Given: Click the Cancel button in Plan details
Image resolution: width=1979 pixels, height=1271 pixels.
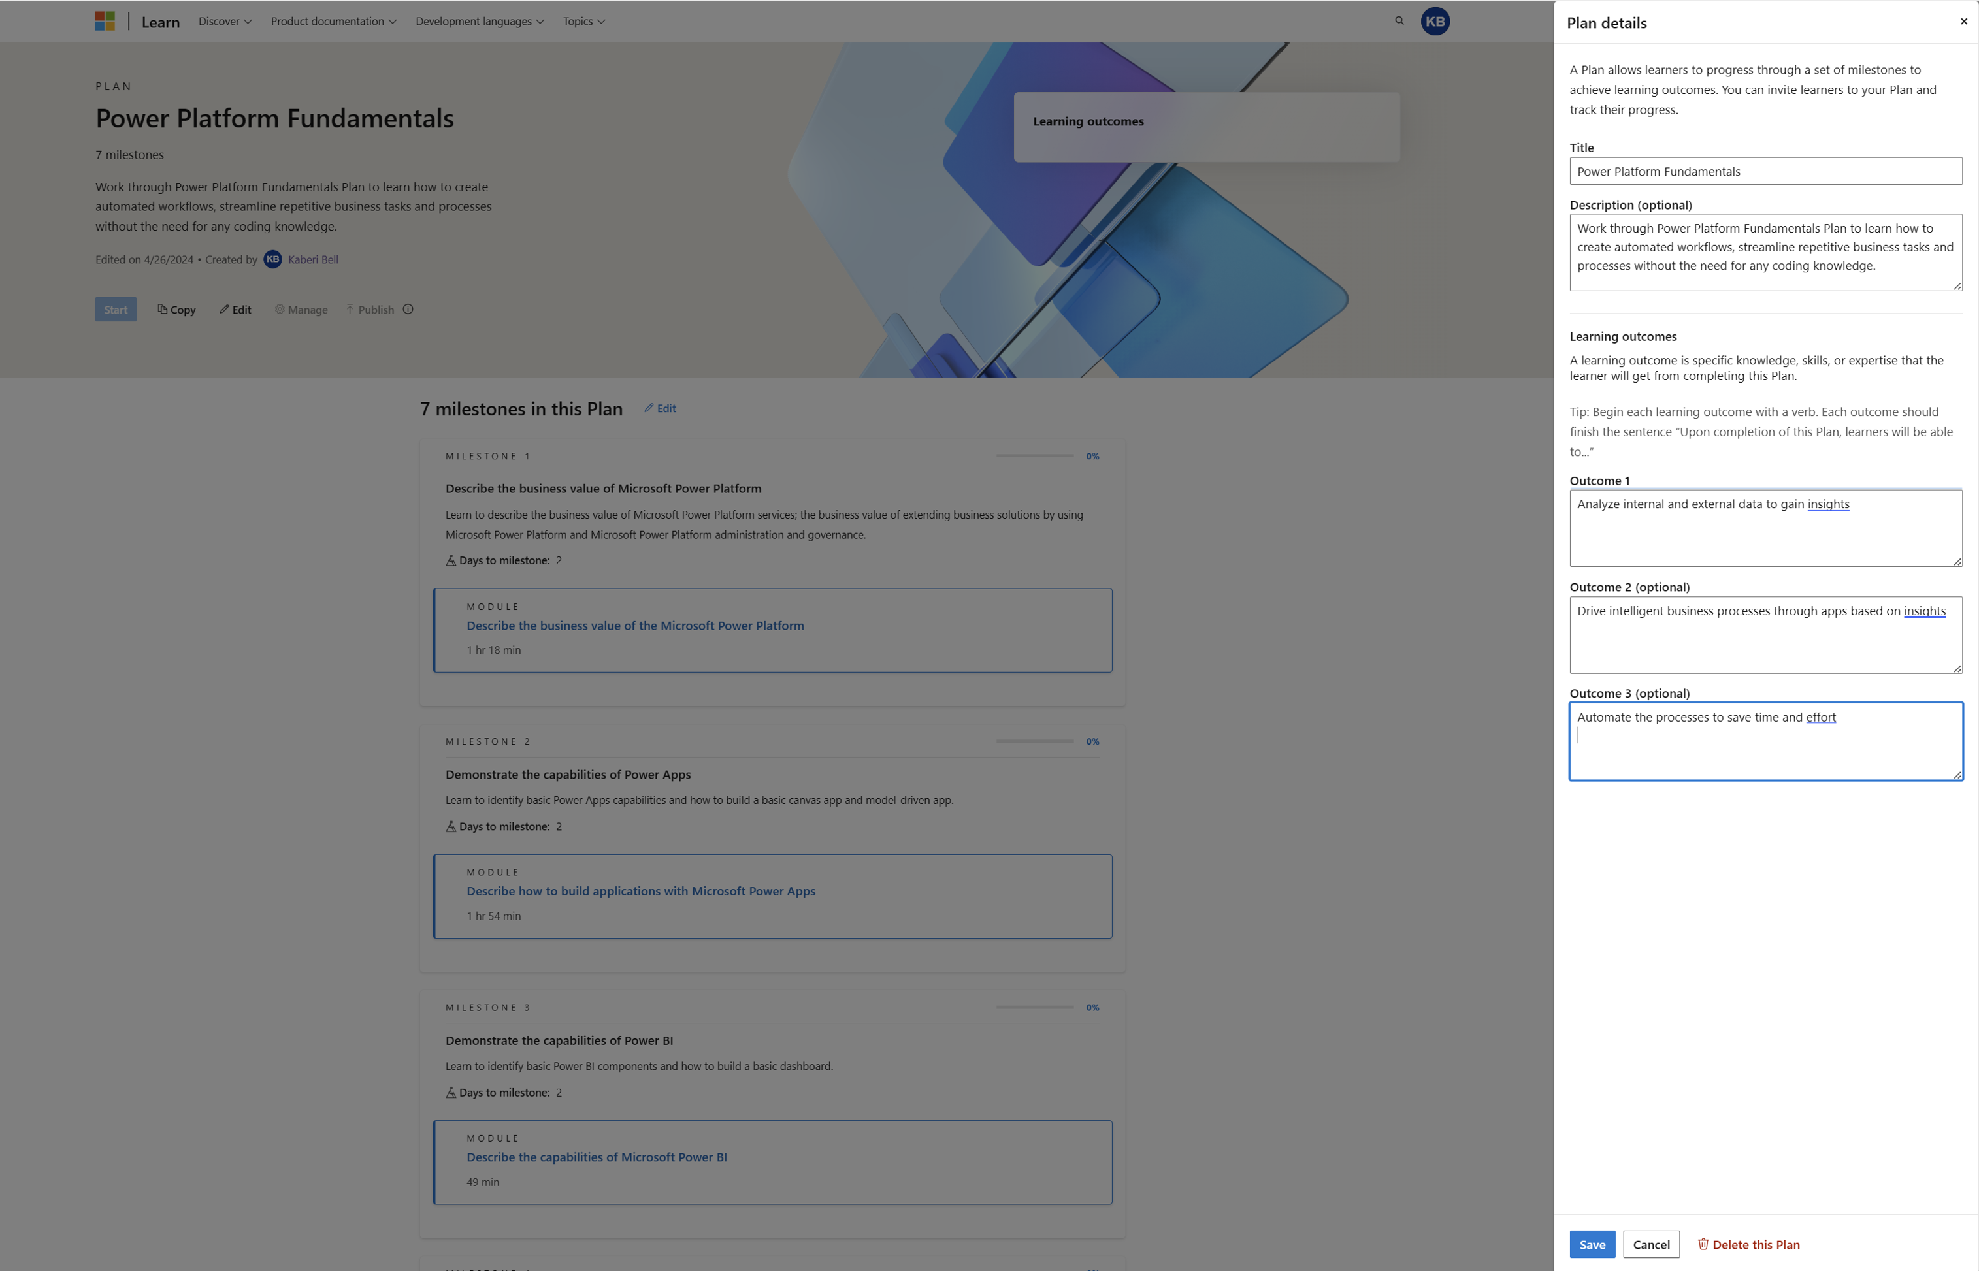Looking at the screenshot, I should coord(1650,1244).
